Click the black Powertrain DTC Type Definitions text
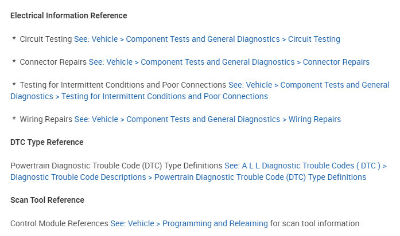This screenshot has height=236, width=400. pyautogui.click(x=116, y=166)
